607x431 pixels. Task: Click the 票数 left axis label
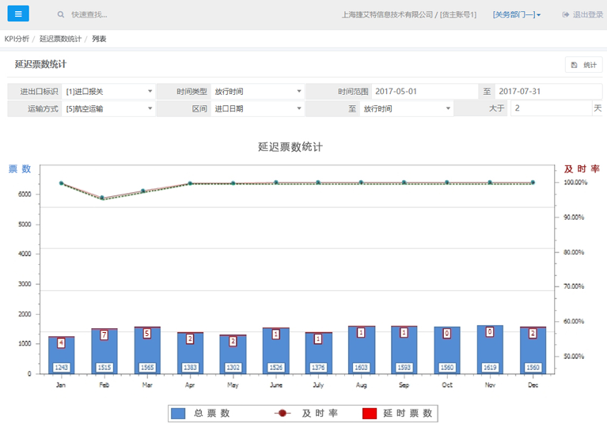(x=20, y=169)
